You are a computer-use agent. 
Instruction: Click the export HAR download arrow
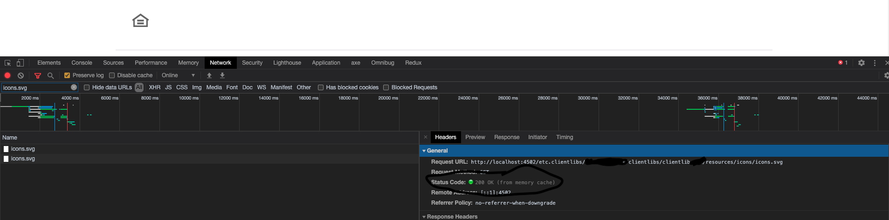222,75
